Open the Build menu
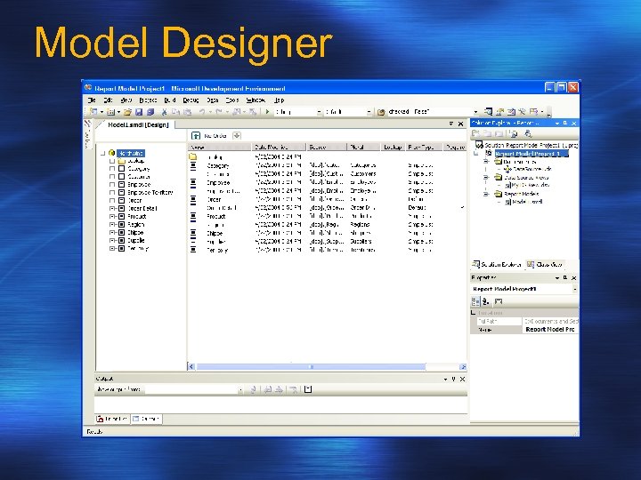Image resolution: width=641 pixels, height=480 pixels. pyautogui.click(x=170, y=100)
